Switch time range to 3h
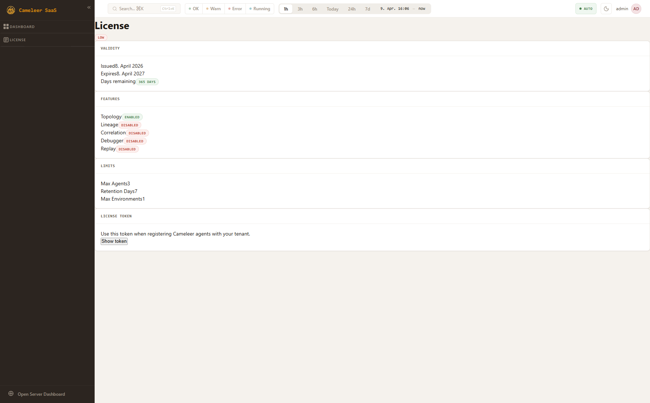650x403 pixels. click(300, 9)
